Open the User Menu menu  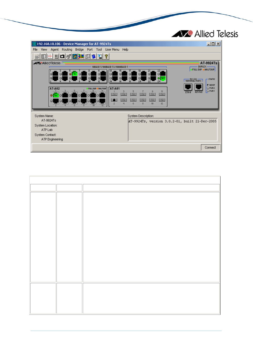[x=112, y=50]
